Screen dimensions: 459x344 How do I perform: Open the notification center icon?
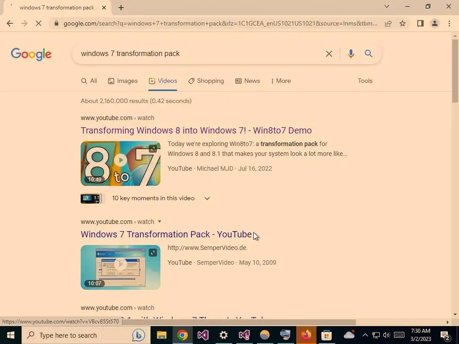(x=445, y=335)
